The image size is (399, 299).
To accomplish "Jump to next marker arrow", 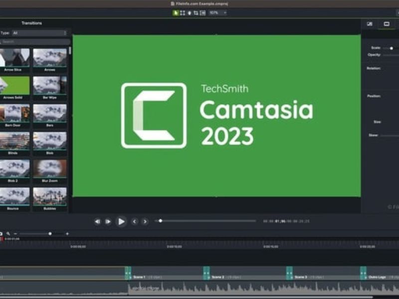I will [x=145, y=221].
